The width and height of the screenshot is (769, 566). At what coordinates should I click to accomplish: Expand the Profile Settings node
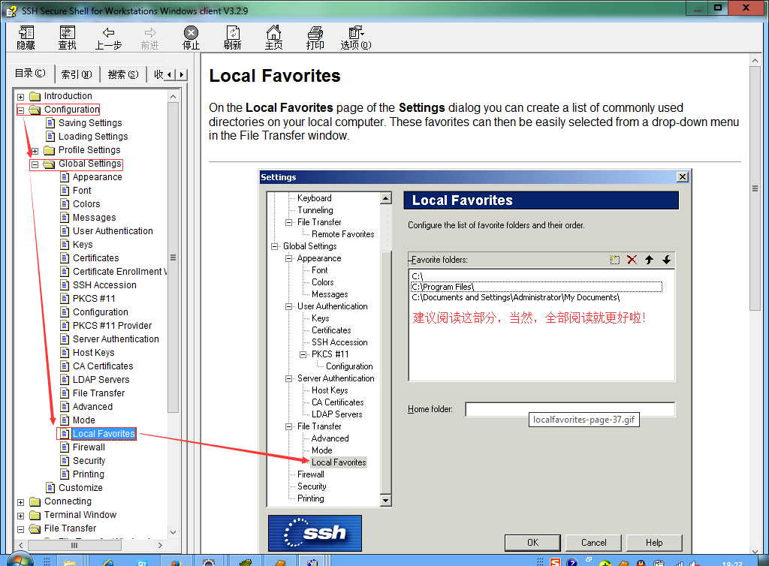pos(35,151)
